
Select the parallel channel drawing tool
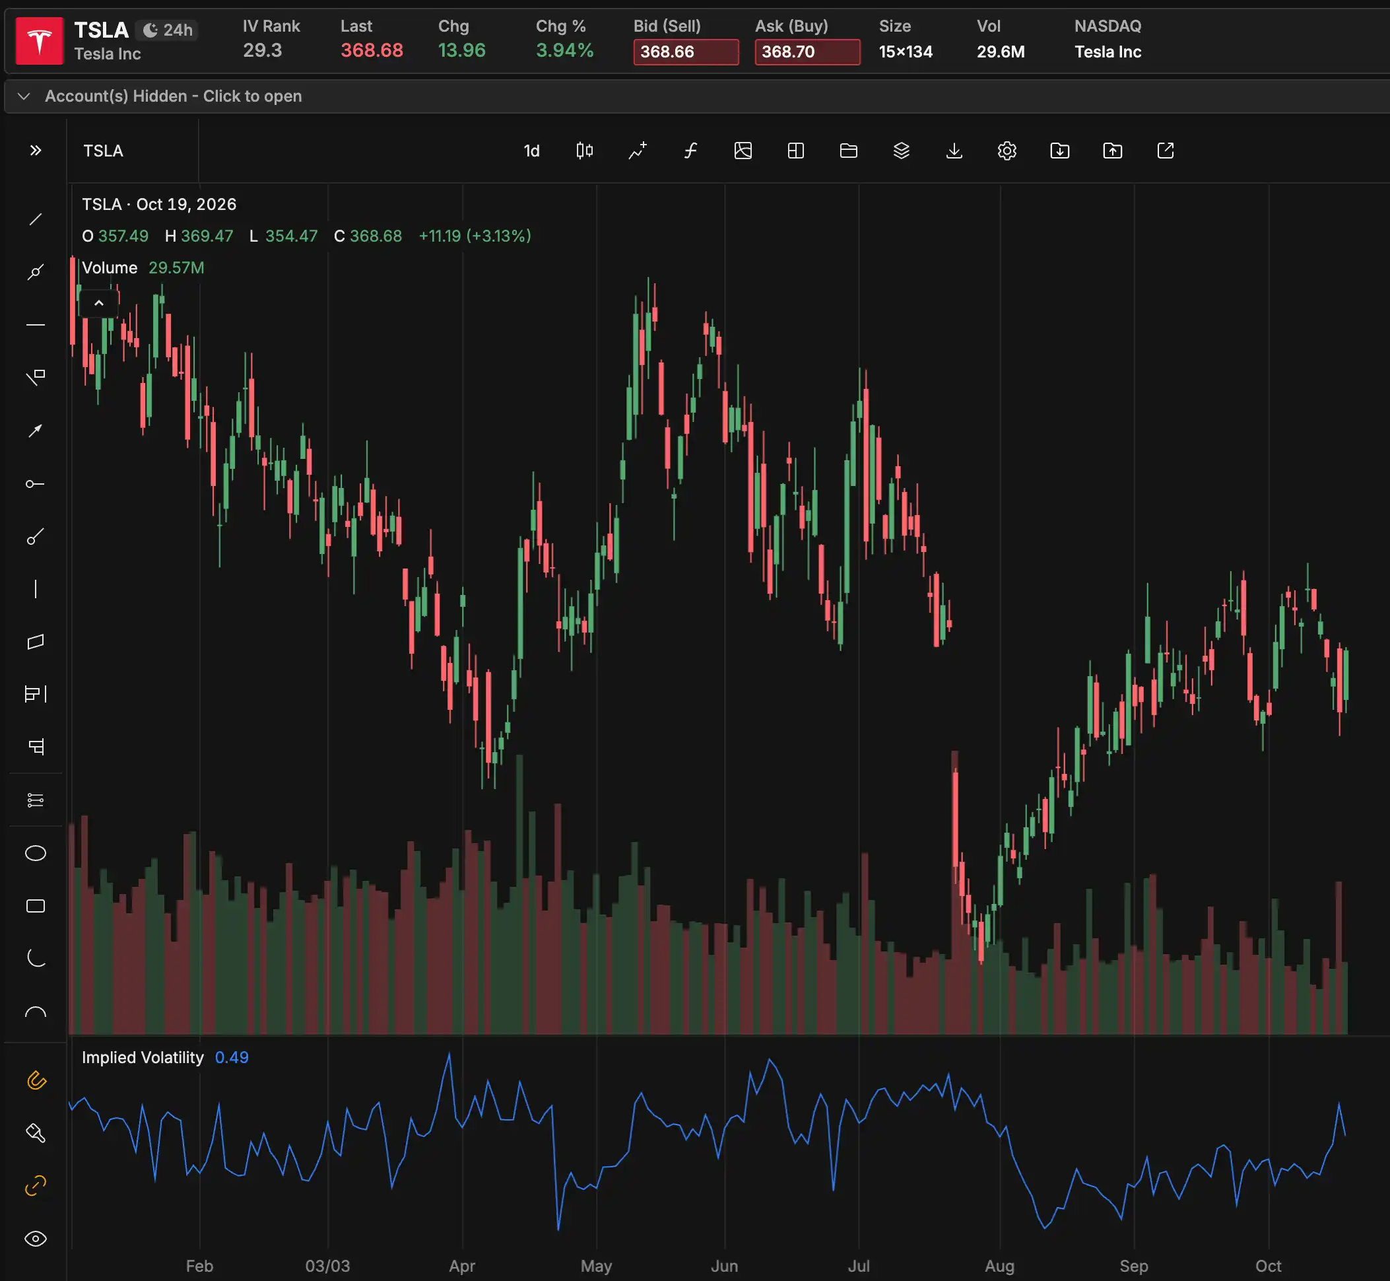point(36,642)
